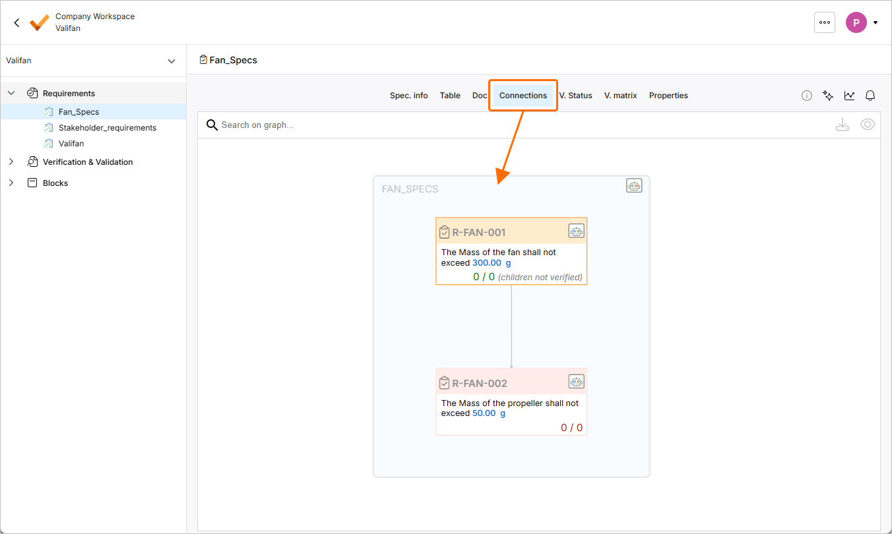Click the notifications bell icon
This screenshot has height=534, width=892.
[x=870, y=96]
